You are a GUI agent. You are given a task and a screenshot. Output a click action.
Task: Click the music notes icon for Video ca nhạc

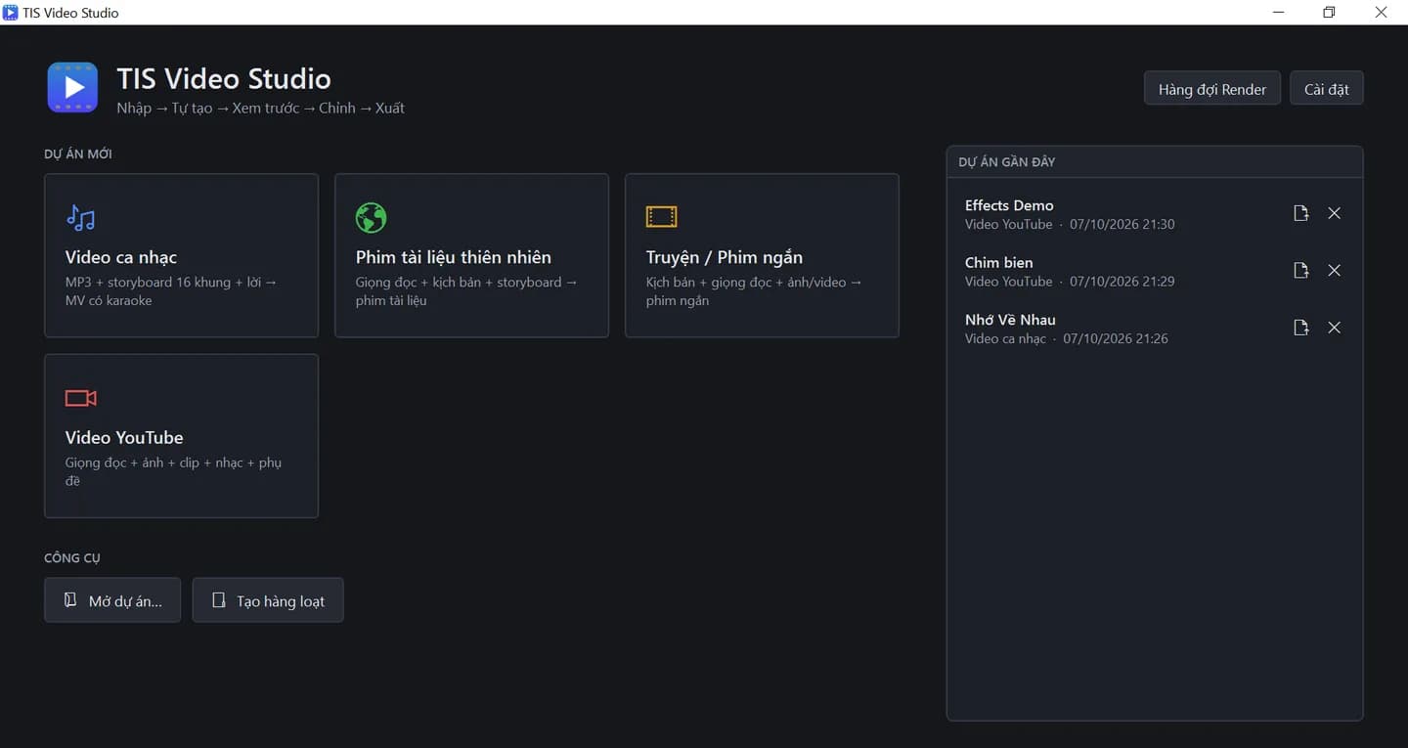(x=80, y=217)
